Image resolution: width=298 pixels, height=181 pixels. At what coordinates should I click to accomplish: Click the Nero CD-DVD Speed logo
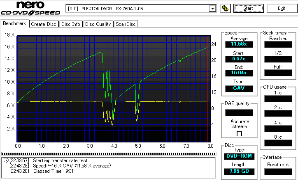[x=31, y=9]
